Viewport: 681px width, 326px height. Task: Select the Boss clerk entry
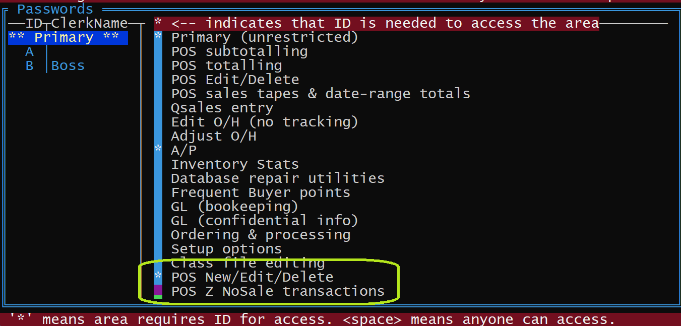pyautogui.click(x=68, y=66)
